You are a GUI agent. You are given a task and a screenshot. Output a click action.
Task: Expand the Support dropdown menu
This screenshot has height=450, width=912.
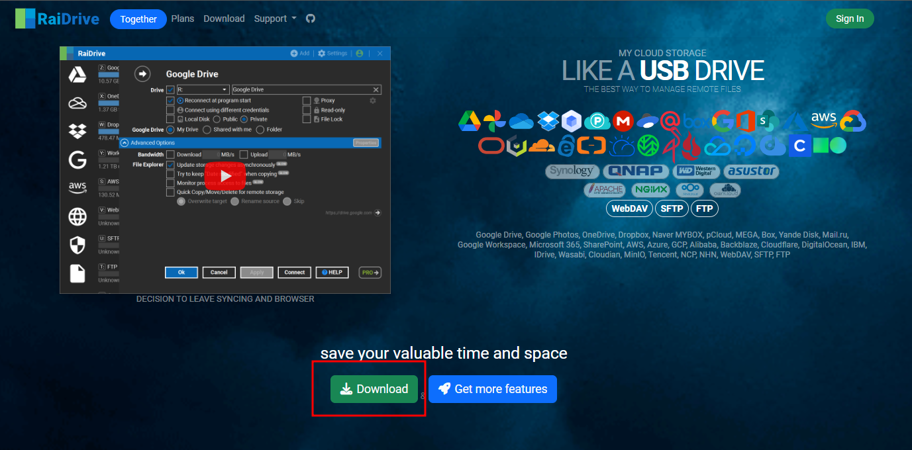[x=275, y=19]
